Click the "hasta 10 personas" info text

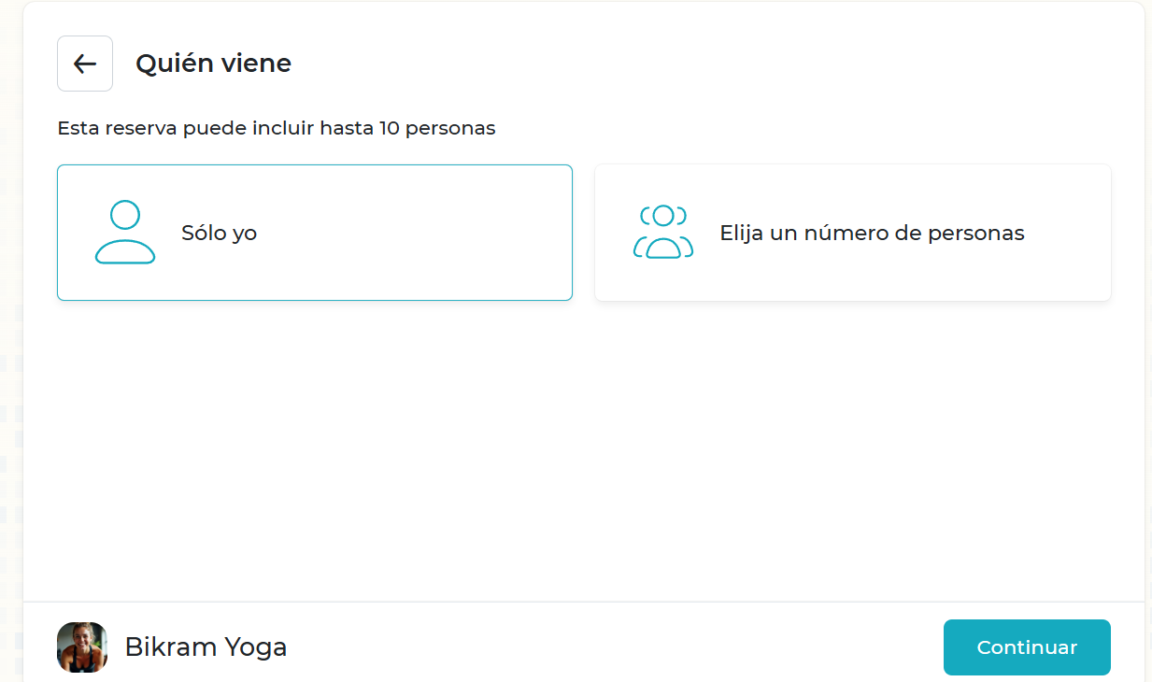click(x=276, y=128)
